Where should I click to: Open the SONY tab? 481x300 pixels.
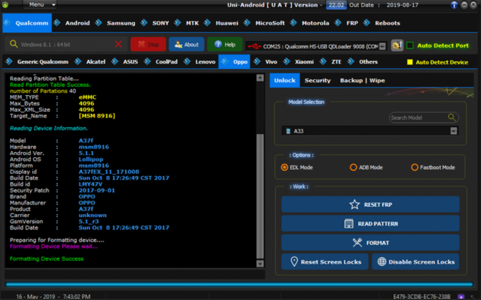[x=160, y=23]
